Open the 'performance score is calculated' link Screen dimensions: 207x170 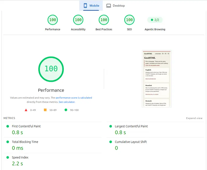74,98
